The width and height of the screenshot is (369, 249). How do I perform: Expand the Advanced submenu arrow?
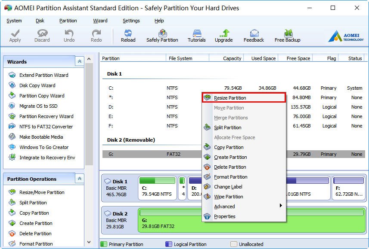281,206
